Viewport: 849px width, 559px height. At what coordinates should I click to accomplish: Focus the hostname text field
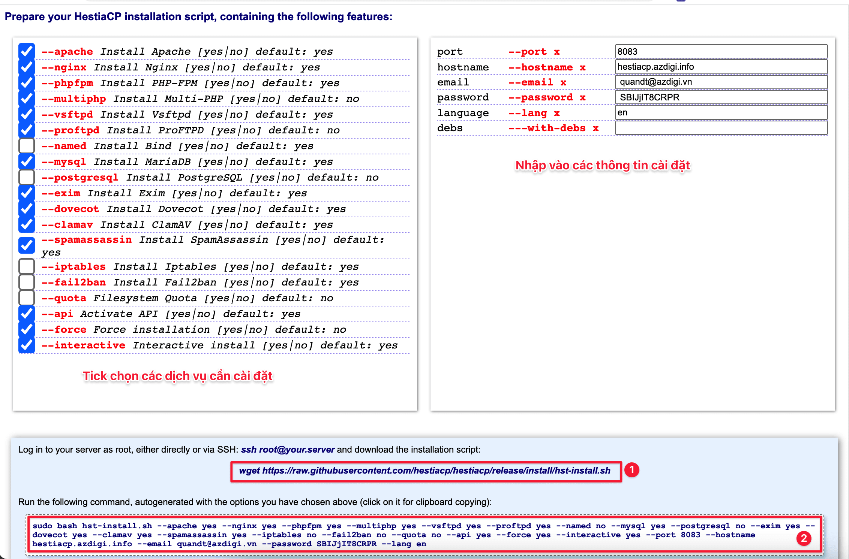pos(721,67)
